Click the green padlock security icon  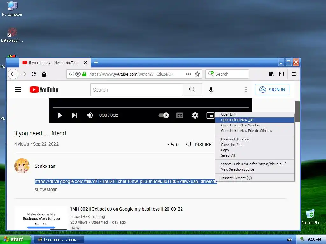pyautogui.click(x=84, y=74)
